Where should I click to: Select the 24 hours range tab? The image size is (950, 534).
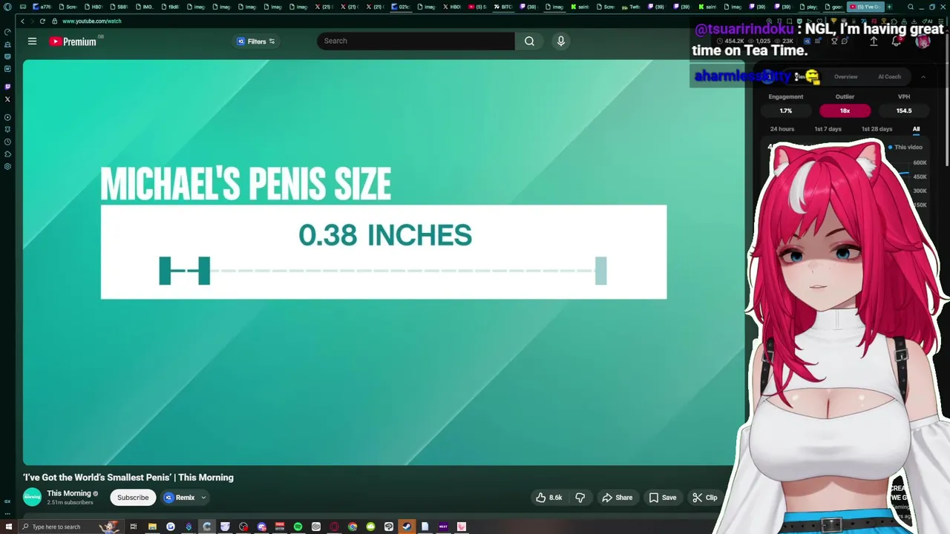coord(782,129)
